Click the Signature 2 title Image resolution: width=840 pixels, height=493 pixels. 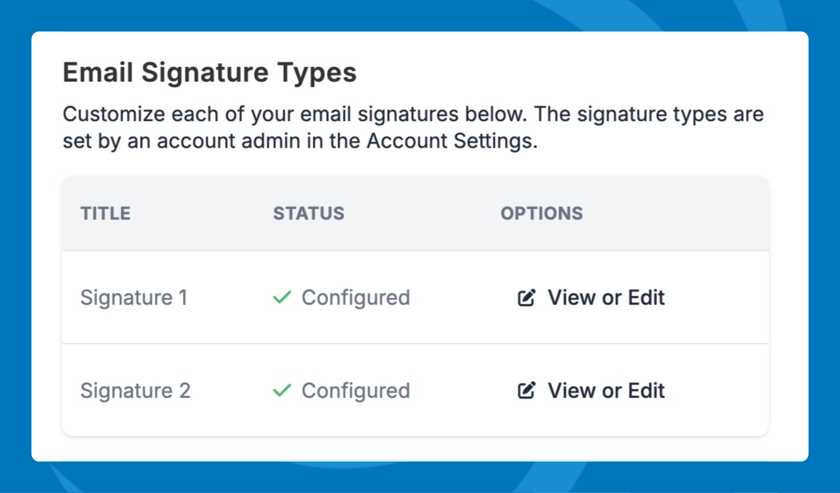coord(135,391)
